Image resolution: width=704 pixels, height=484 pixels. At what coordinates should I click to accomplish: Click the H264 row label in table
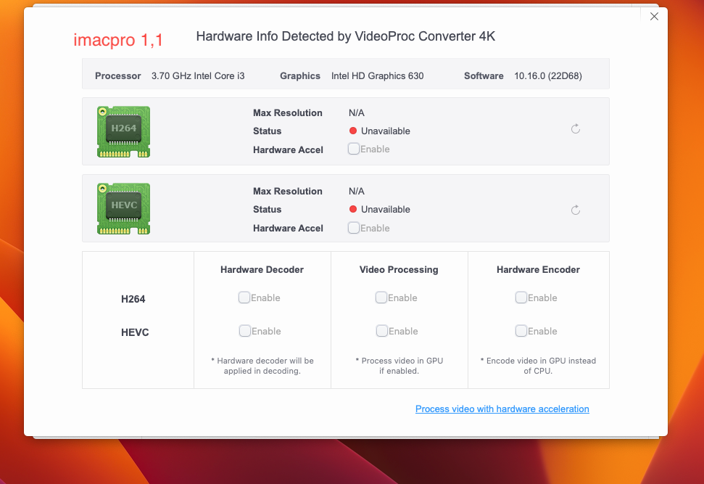pos(133,299)
